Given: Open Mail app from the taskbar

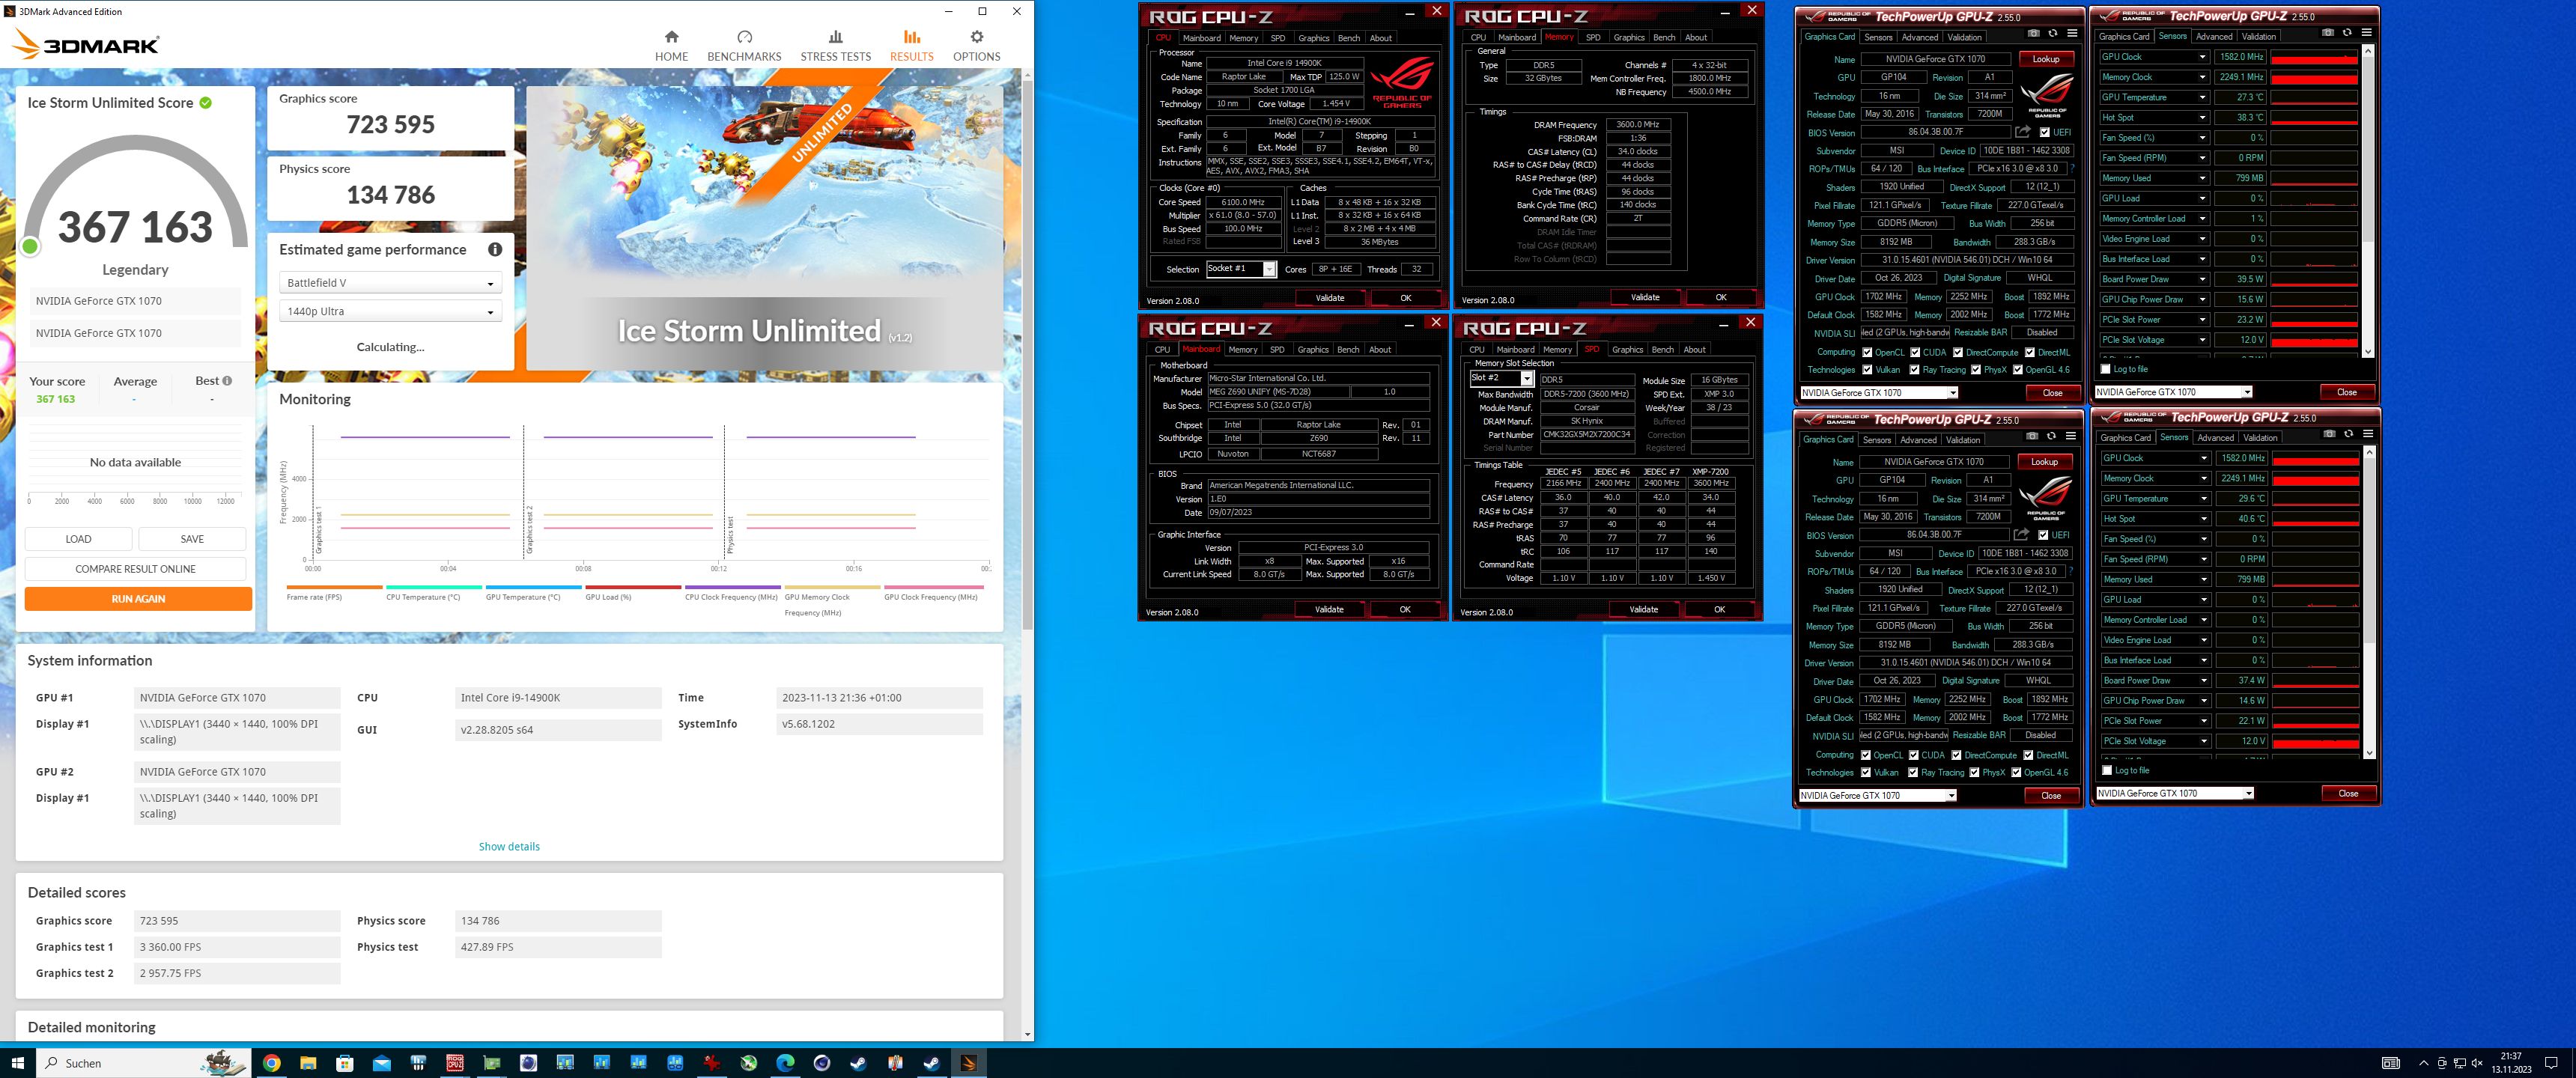Looking at the screenshot, I should click(381, 1063).
